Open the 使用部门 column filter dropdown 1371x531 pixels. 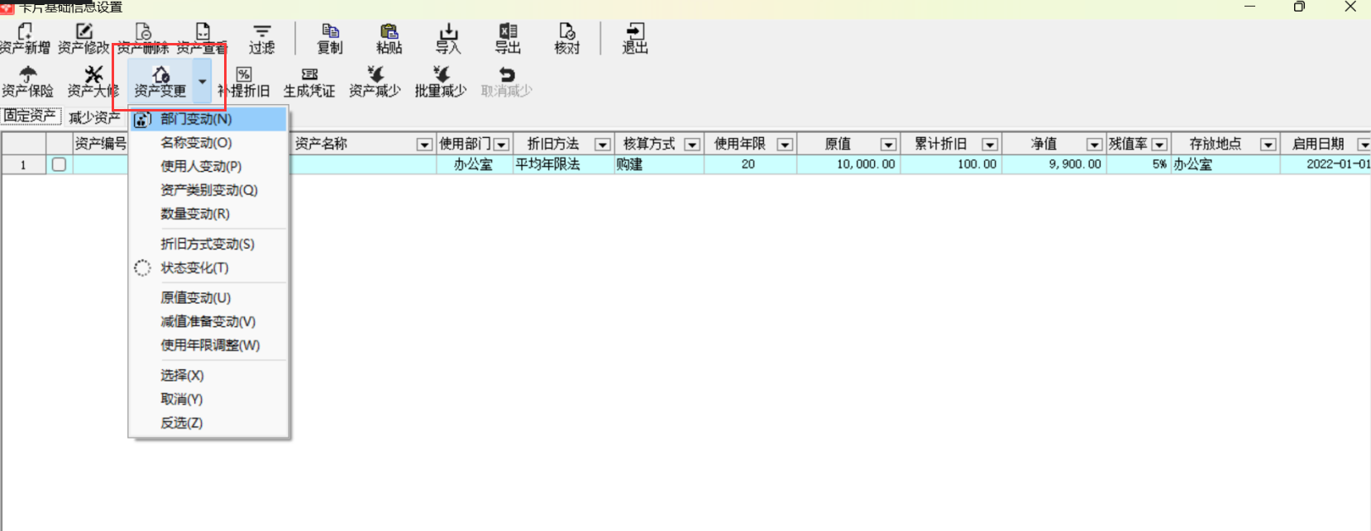(x=501, y=145)
